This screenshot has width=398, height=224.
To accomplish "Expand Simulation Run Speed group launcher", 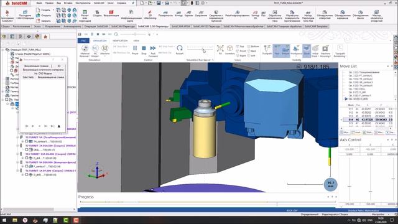I will tap(213, 60).
